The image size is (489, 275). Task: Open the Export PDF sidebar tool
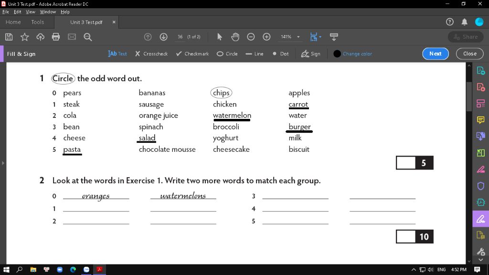[480, 71]
